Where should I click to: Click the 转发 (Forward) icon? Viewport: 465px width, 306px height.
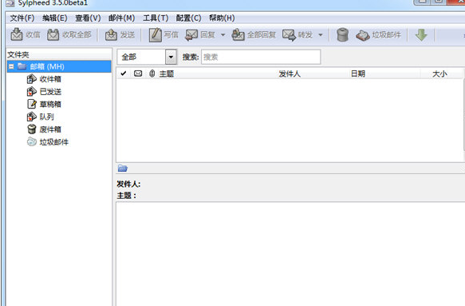point(290,35)
